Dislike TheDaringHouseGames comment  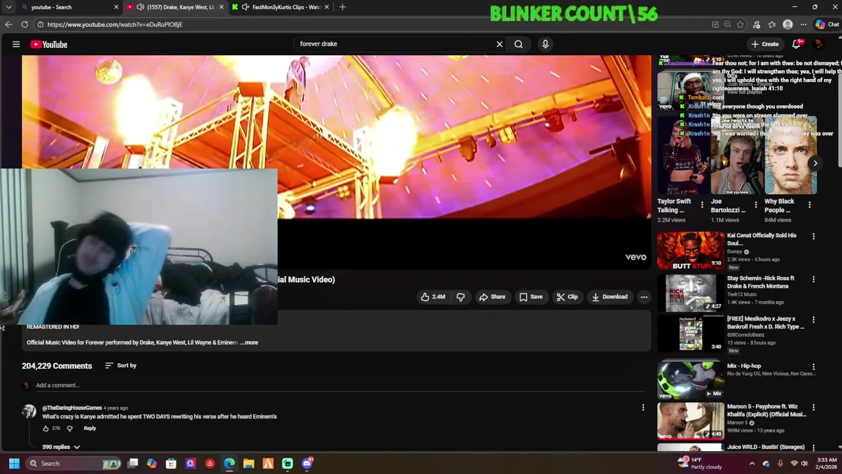[70, 429]
